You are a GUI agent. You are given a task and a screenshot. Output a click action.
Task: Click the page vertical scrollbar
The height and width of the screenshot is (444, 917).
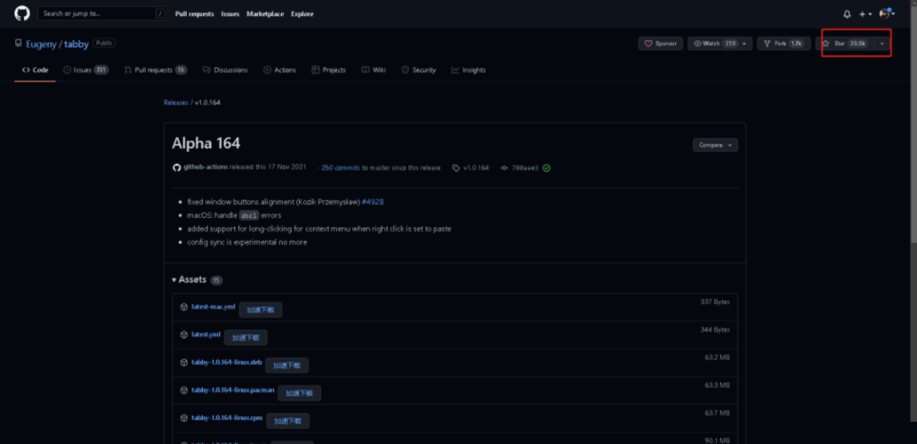coord(914,330)
